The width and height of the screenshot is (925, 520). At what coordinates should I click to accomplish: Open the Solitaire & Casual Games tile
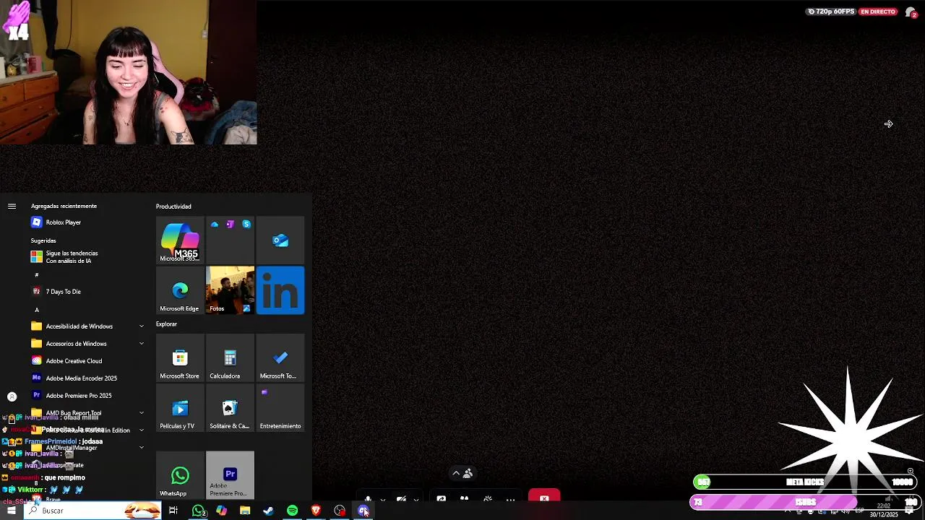click(230, 408)
